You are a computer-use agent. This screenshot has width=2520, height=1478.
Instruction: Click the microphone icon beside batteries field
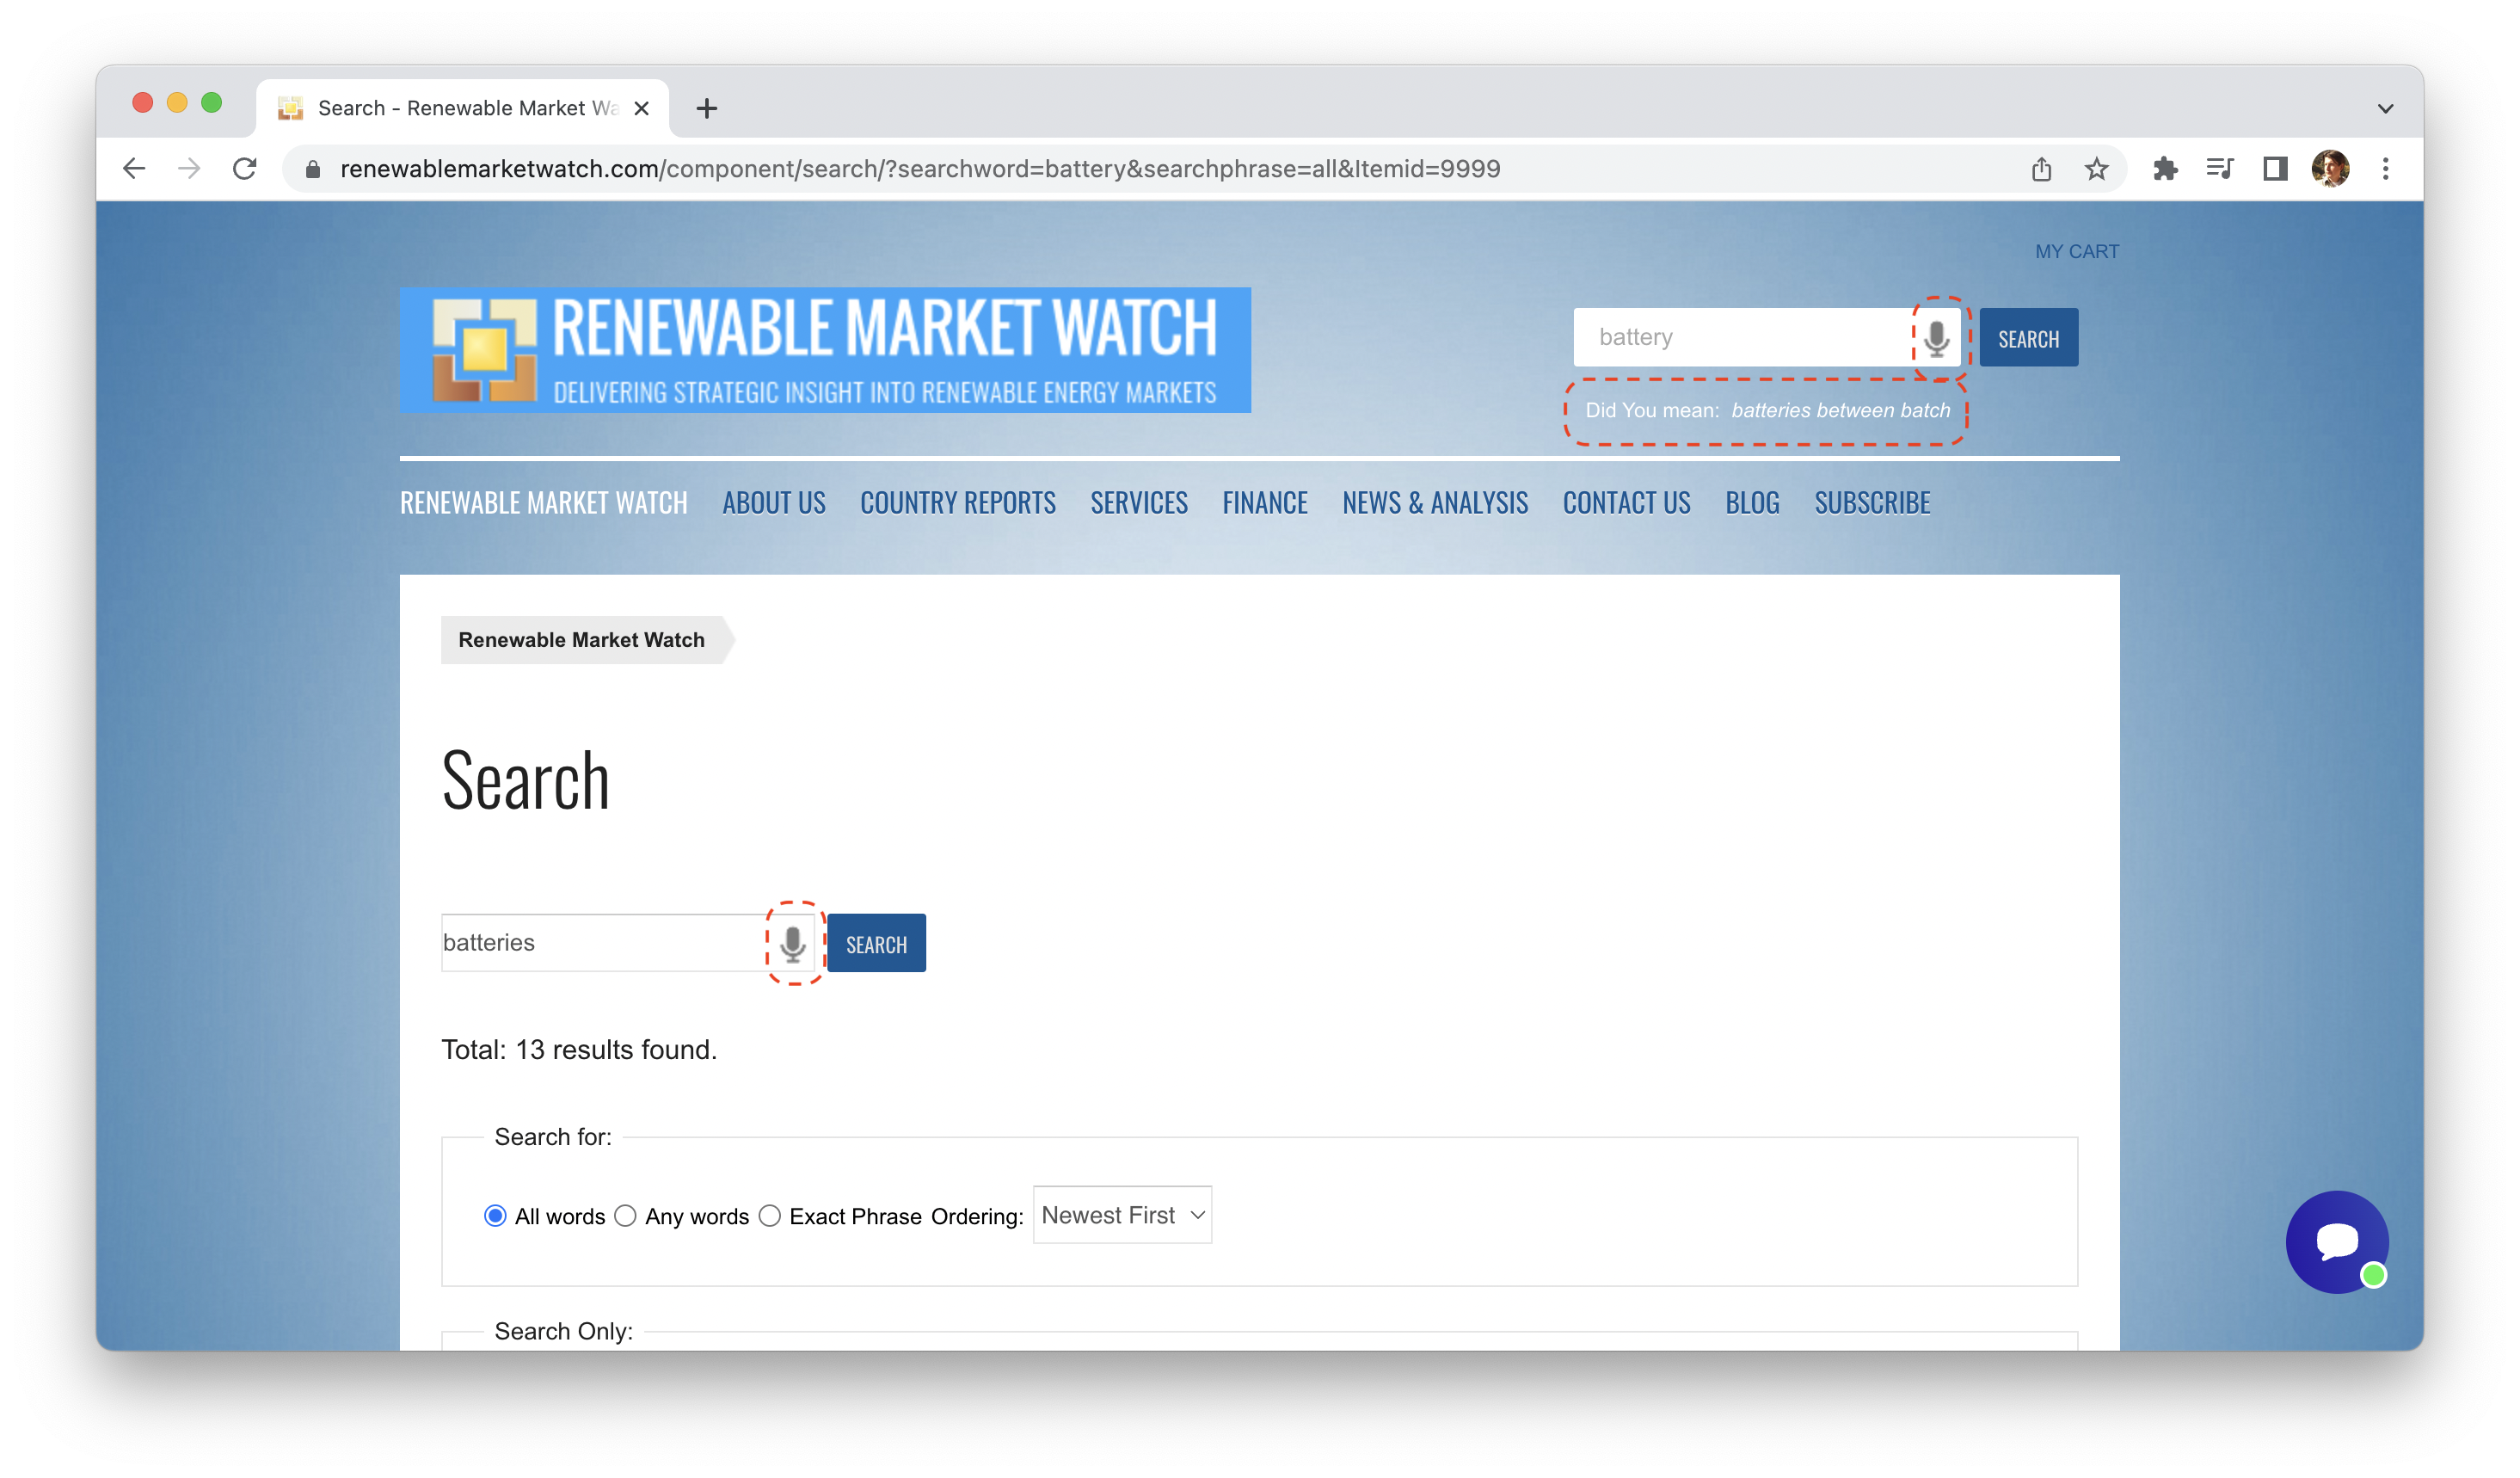pyautogui.click(x=793, y=943)
